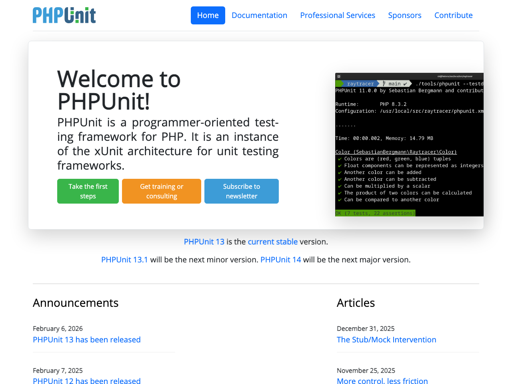Open the 'More control, less friction' article
Image resolution: width=512 pixels, height=384 pixels.
click(x=382, y=380)
